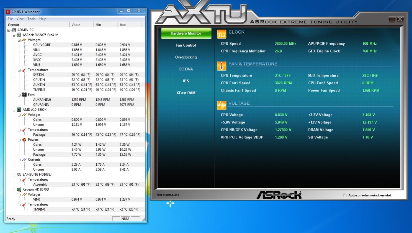Click the FAN & TEMPERATURE thermometer icon in AXTU
412x233 pixels.
[x=222, y=66]
